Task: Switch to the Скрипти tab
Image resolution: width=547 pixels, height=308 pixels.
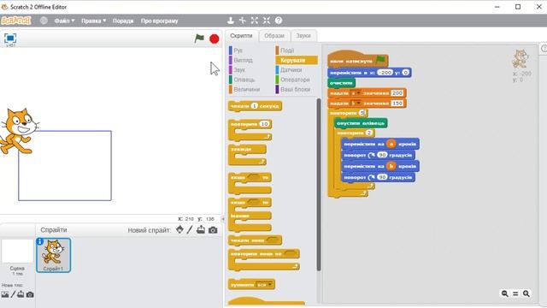Action: (241, 36)
